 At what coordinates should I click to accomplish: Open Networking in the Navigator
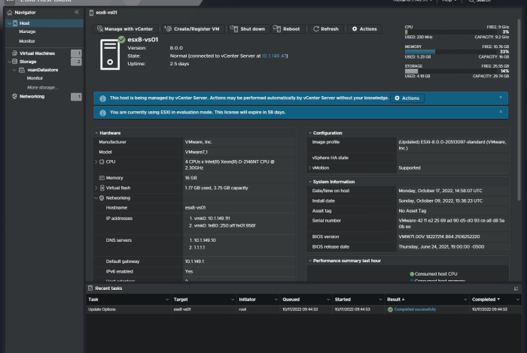click(x=32, y=97)
